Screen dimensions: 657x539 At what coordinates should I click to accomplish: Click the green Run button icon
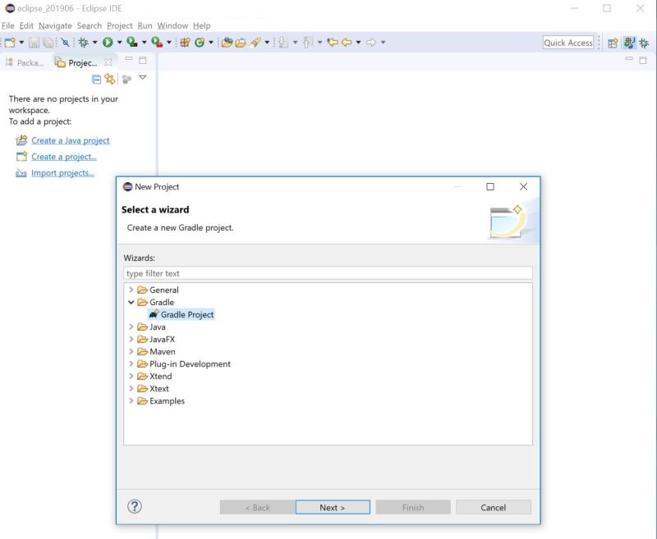coord(108,43)
